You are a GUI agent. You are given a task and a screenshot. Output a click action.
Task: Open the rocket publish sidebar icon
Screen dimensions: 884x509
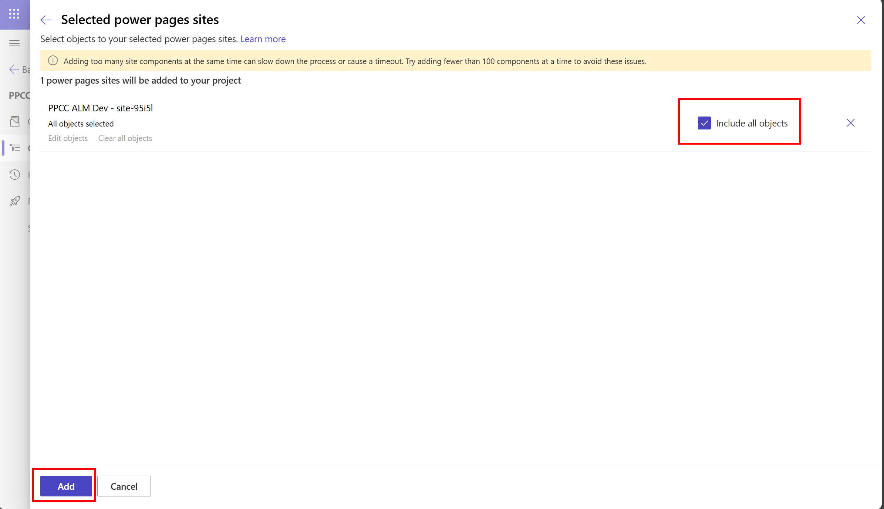pos(15,201)
